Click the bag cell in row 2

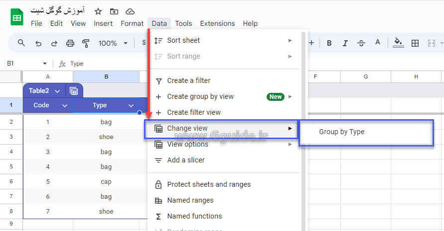tap(106, 122)
